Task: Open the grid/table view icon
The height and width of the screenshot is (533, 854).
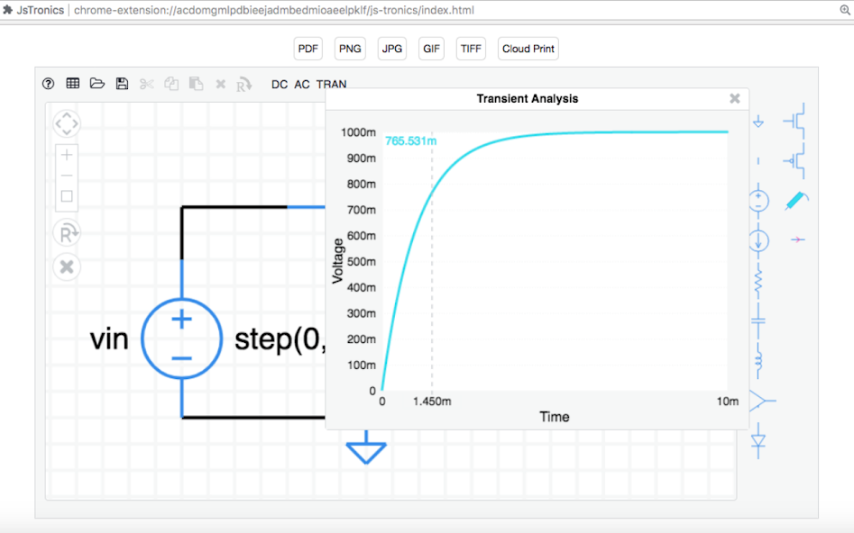Action: point(72,83)
